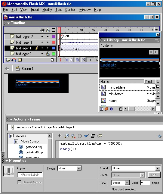Image resolution: width=163 pixels, height=194 pixels.
Task: Click the Library options menu icon
Action: point(157,40)
